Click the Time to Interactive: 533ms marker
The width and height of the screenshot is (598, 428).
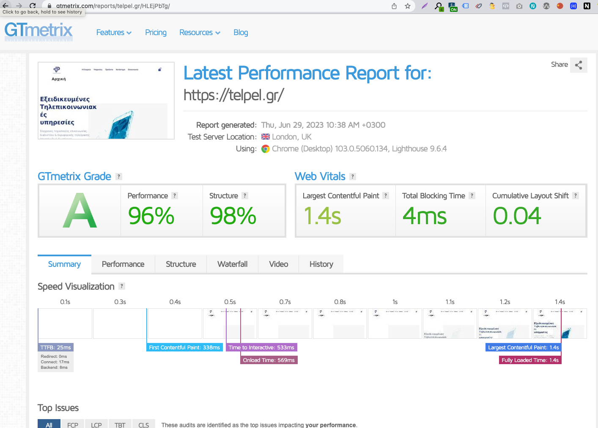261,347
